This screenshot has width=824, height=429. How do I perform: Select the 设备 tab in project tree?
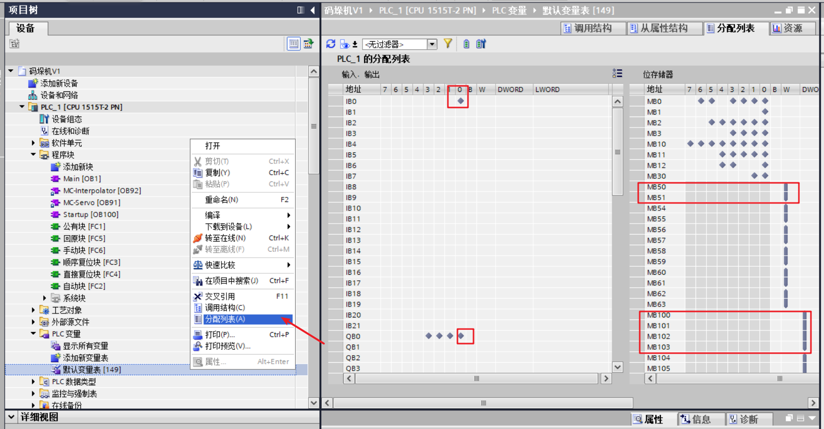(28, 28)
